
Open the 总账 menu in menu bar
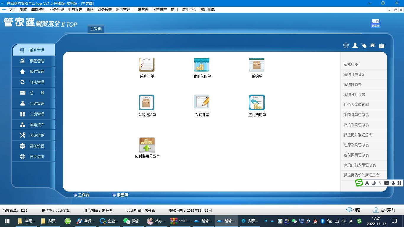coord(90,10)
